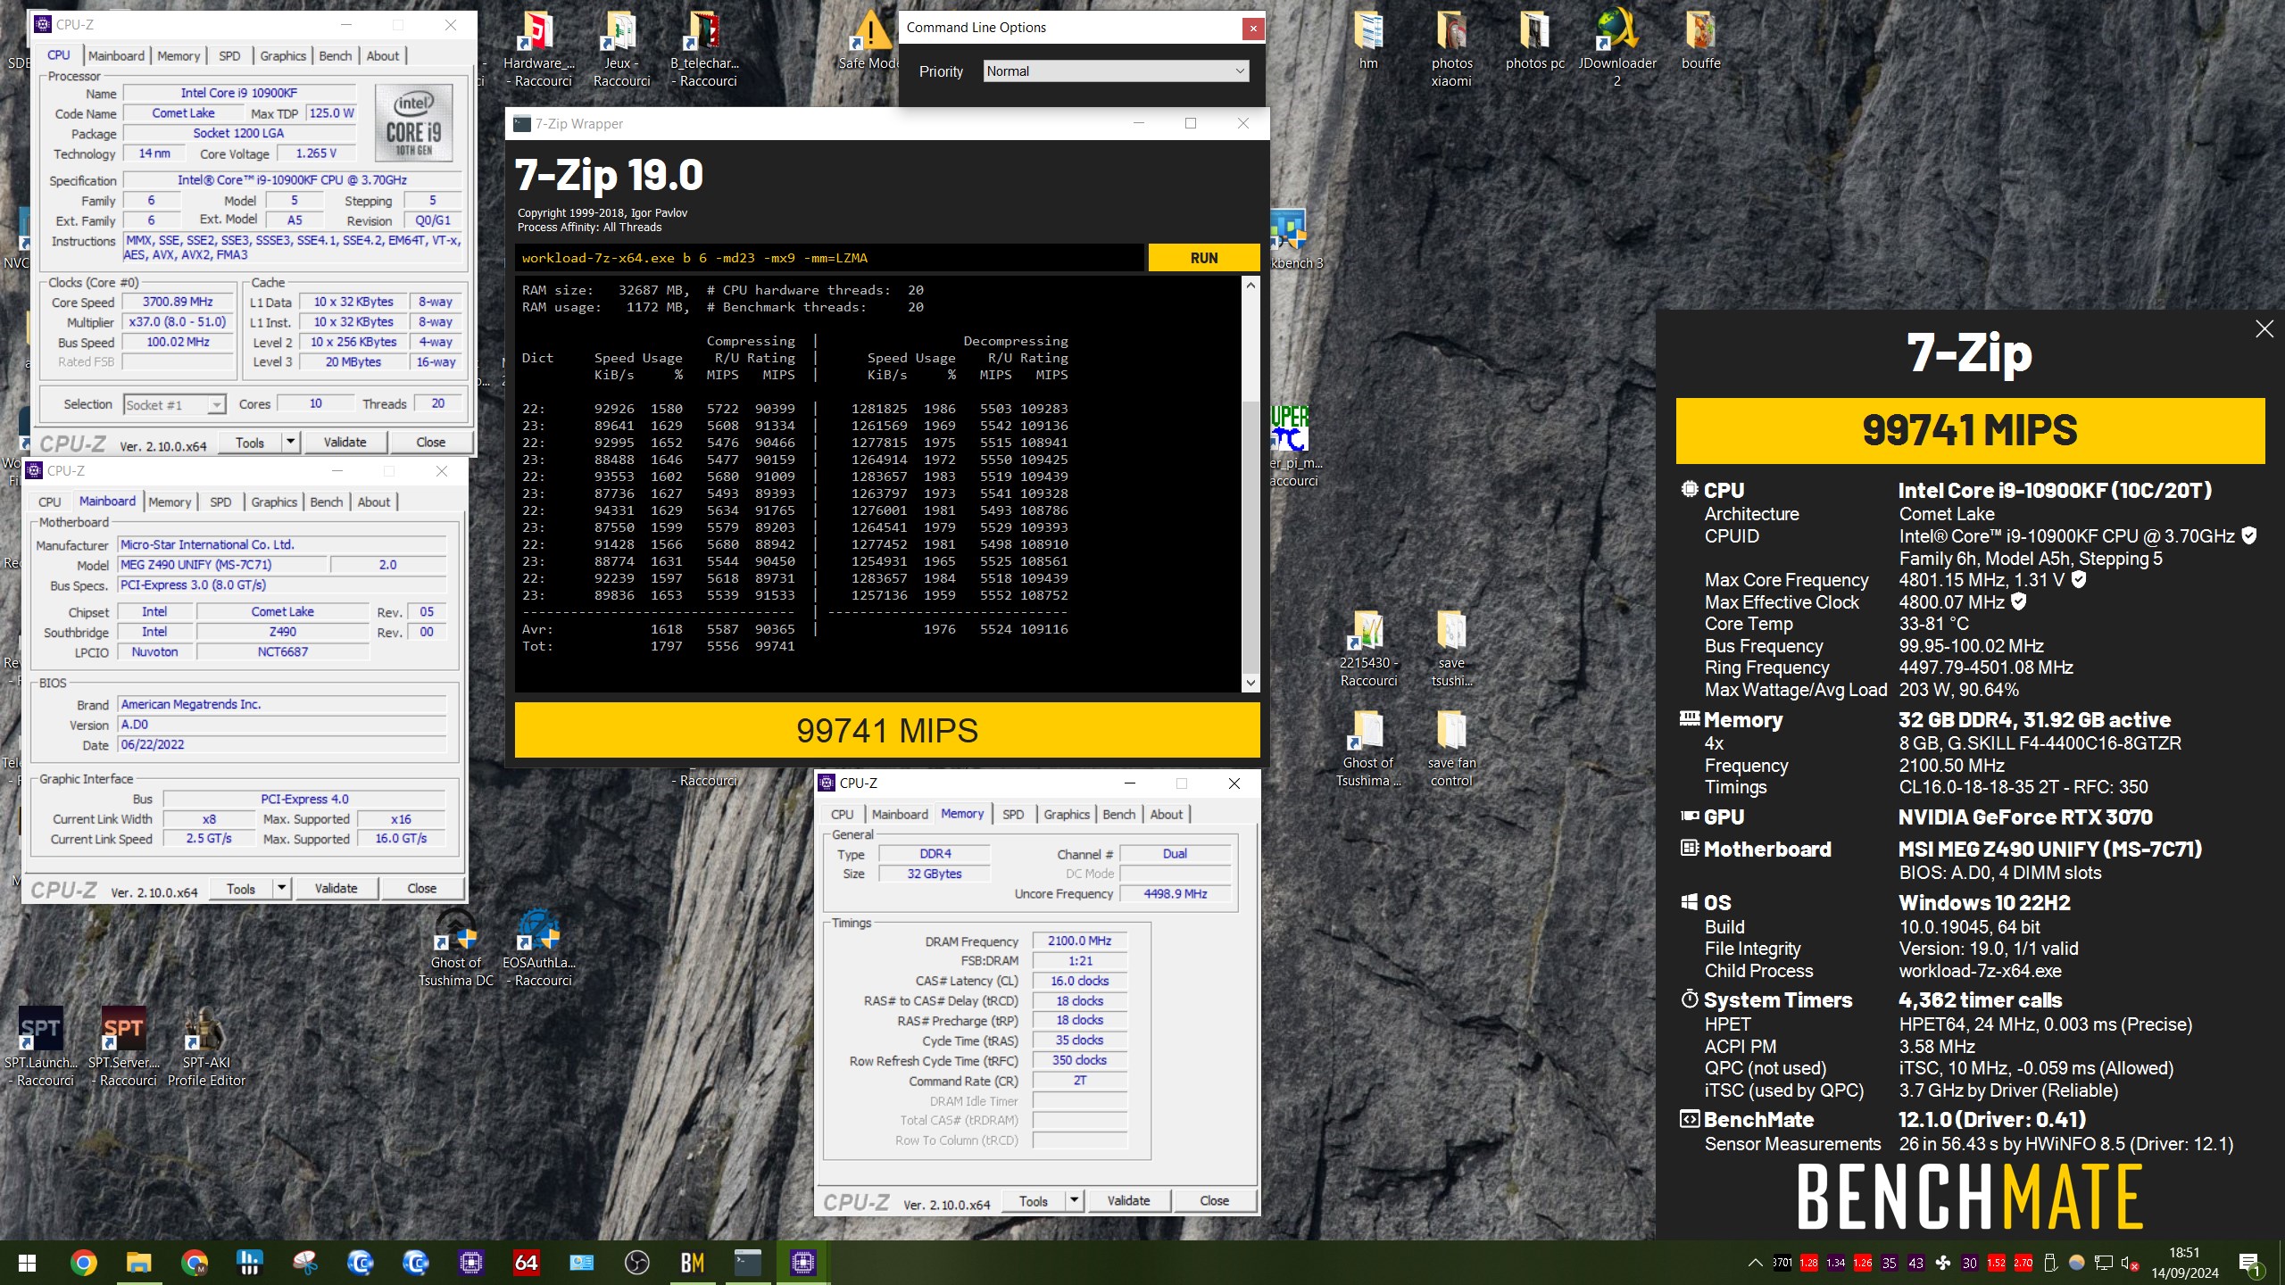Image resolution: width=2285 pixels, height=1285 pixels.
Task: Click the 'MEG Z490 UNIFY (MS-7C71)' model field
Action: point(222,565)
